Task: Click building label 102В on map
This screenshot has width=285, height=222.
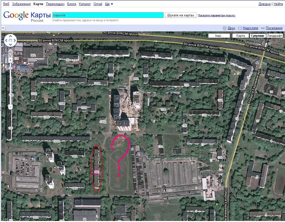Action: (x=97, y=83)
